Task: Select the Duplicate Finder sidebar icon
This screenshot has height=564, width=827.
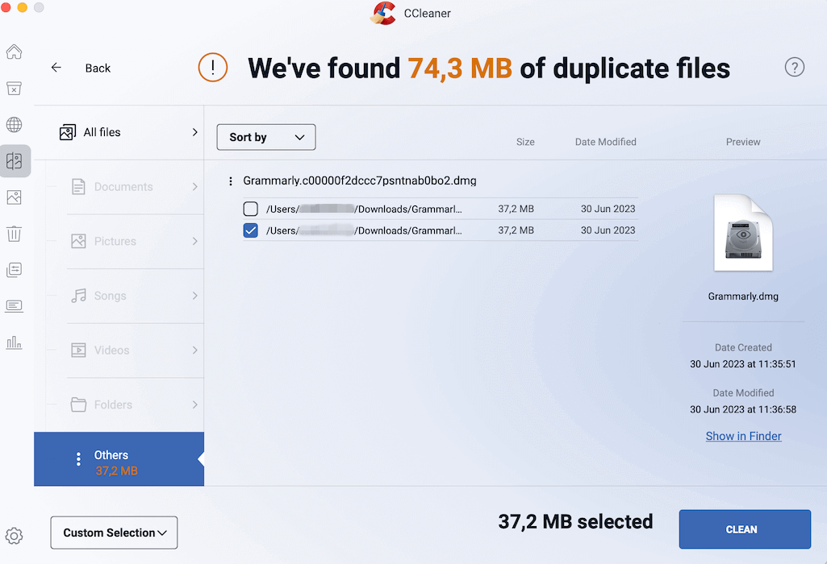Action: [14, 160]
